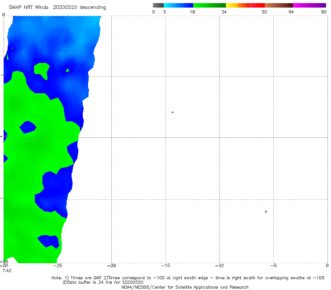Click the NOAA/NESDIS credit line
This screenshot has width=331, height=290.
tap(185, 287)
